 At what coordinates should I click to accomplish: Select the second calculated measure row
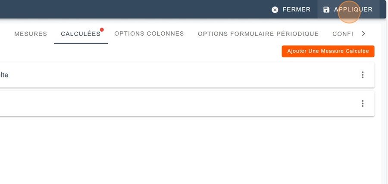[172, 104]
